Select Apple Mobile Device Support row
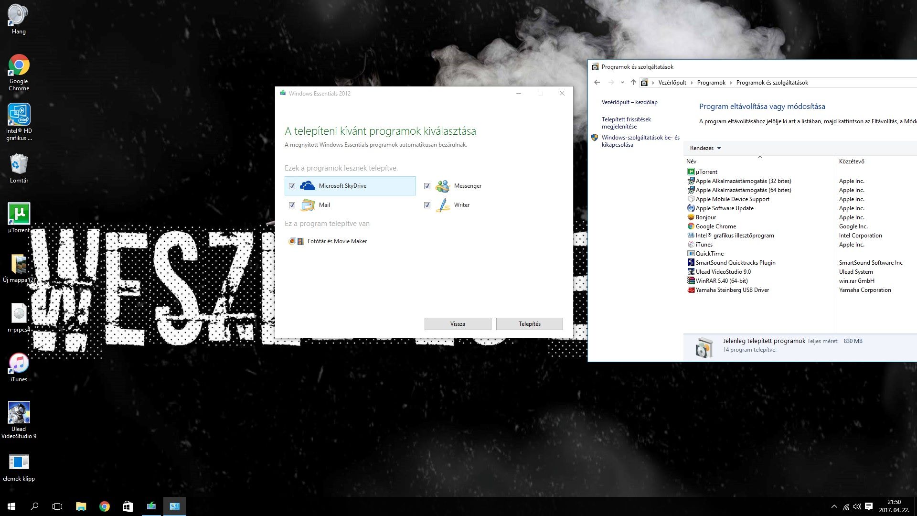Image resolution: width=917 pixels, height=516 pixels. tap(728, 199)
